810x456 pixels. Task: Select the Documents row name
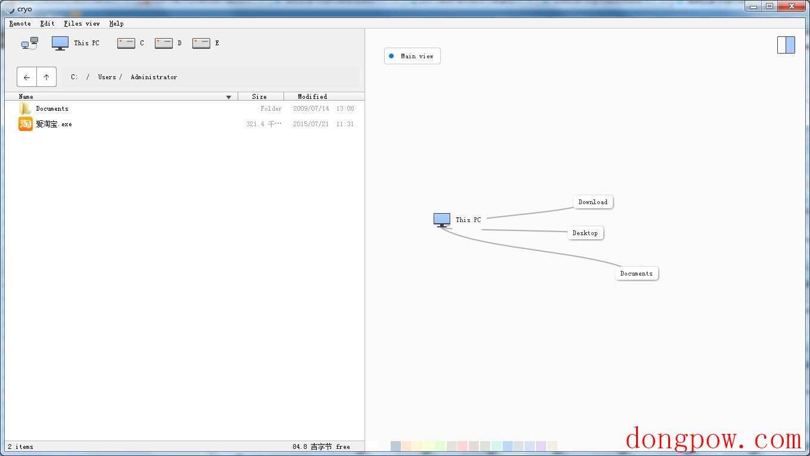pos(52,108)
